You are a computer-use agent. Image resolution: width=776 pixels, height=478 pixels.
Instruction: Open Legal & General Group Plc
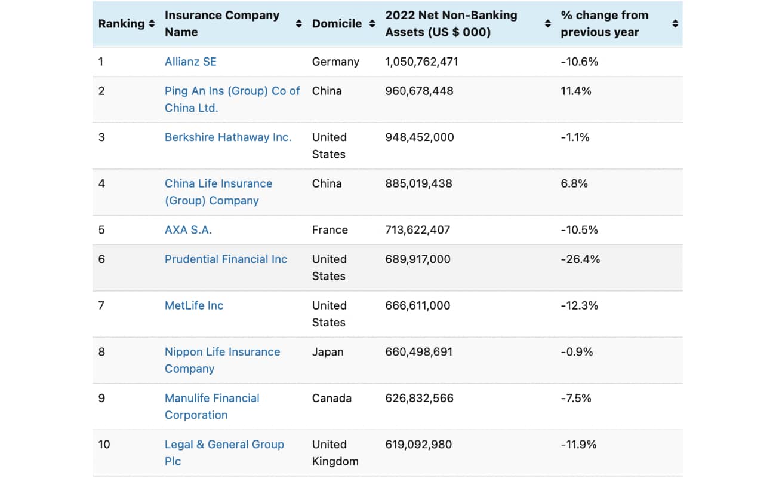tap(224, 452)
